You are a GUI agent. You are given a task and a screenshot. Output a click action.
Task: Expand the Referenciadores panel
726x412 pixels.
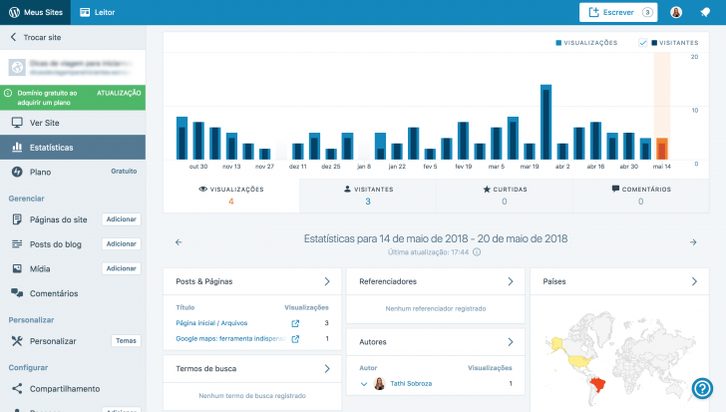(x=510, y=281)
